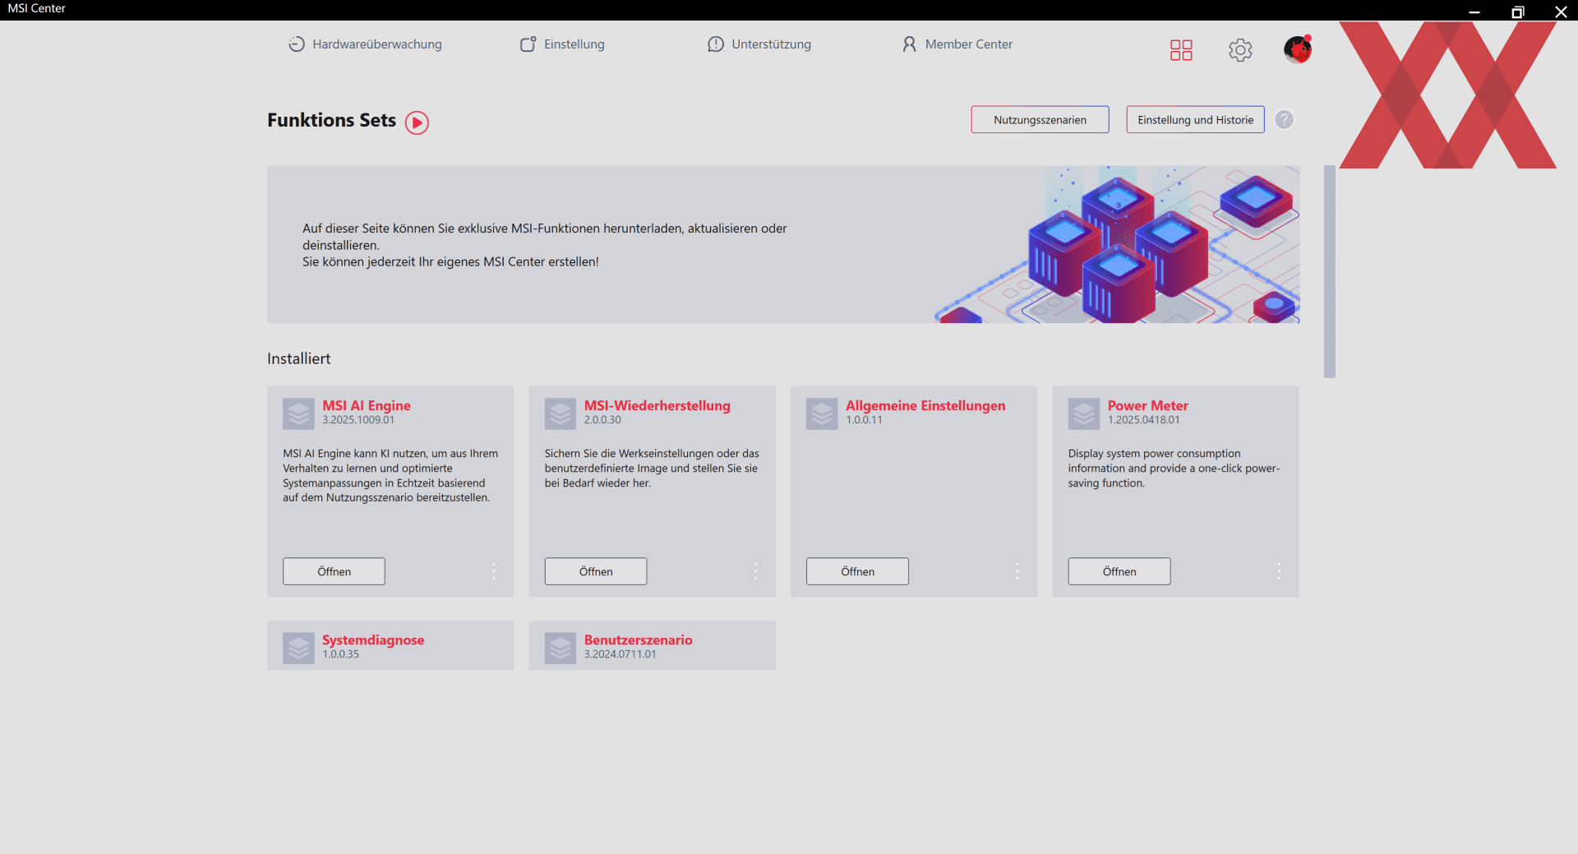1578x854 pixels.
Task: Click the MSI AI Engine stack icon
Action: pos(298,413)
